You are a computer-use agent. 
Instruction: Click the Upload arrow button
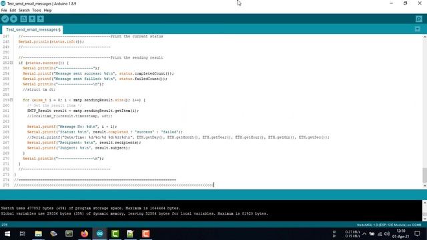tap(13, 19)
